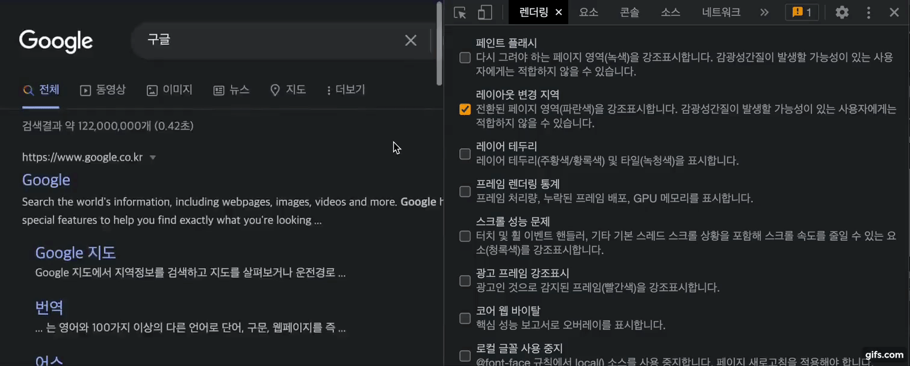This screenshot has height=366, width=910.
Task: Toggle 로컬 글꼴 사용 중지 checkbox
Action: click(x=465, y=356)
